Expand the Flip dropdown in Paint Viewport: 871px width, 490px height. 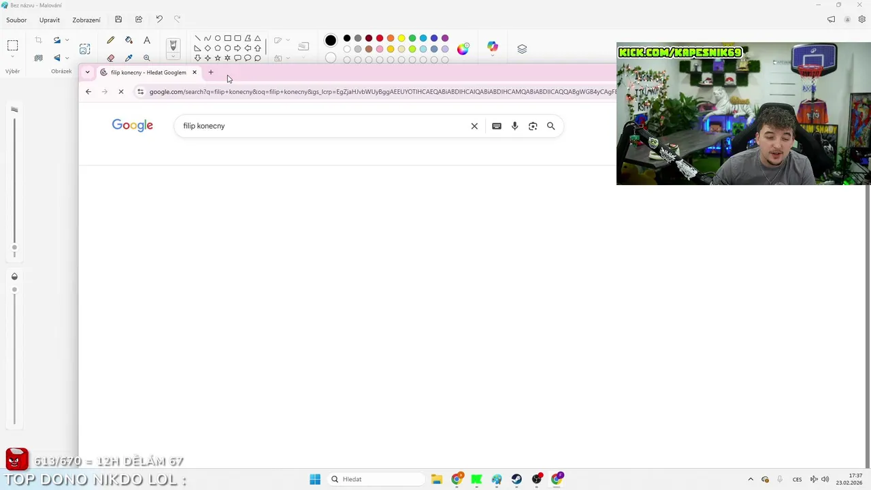(x=67, y=58)
